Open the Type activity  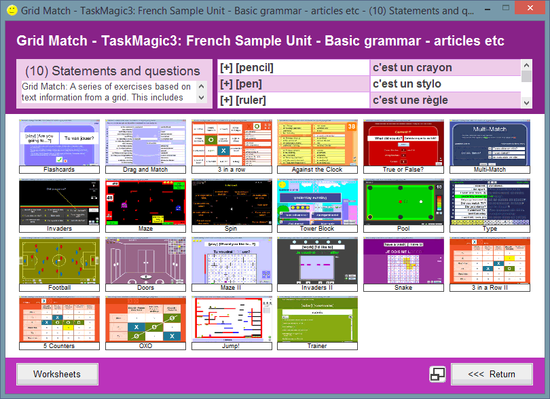tap(490, 206)
